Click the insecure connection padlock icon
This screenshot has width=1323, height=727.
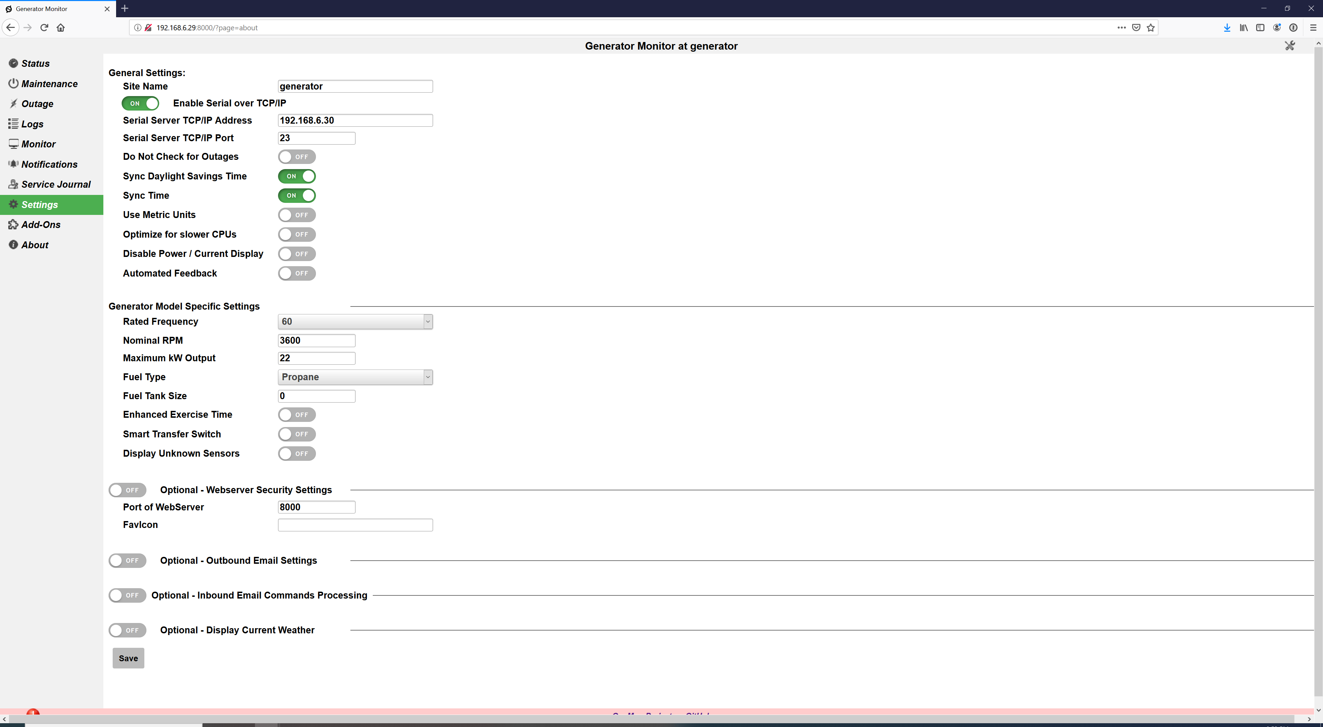148,28
